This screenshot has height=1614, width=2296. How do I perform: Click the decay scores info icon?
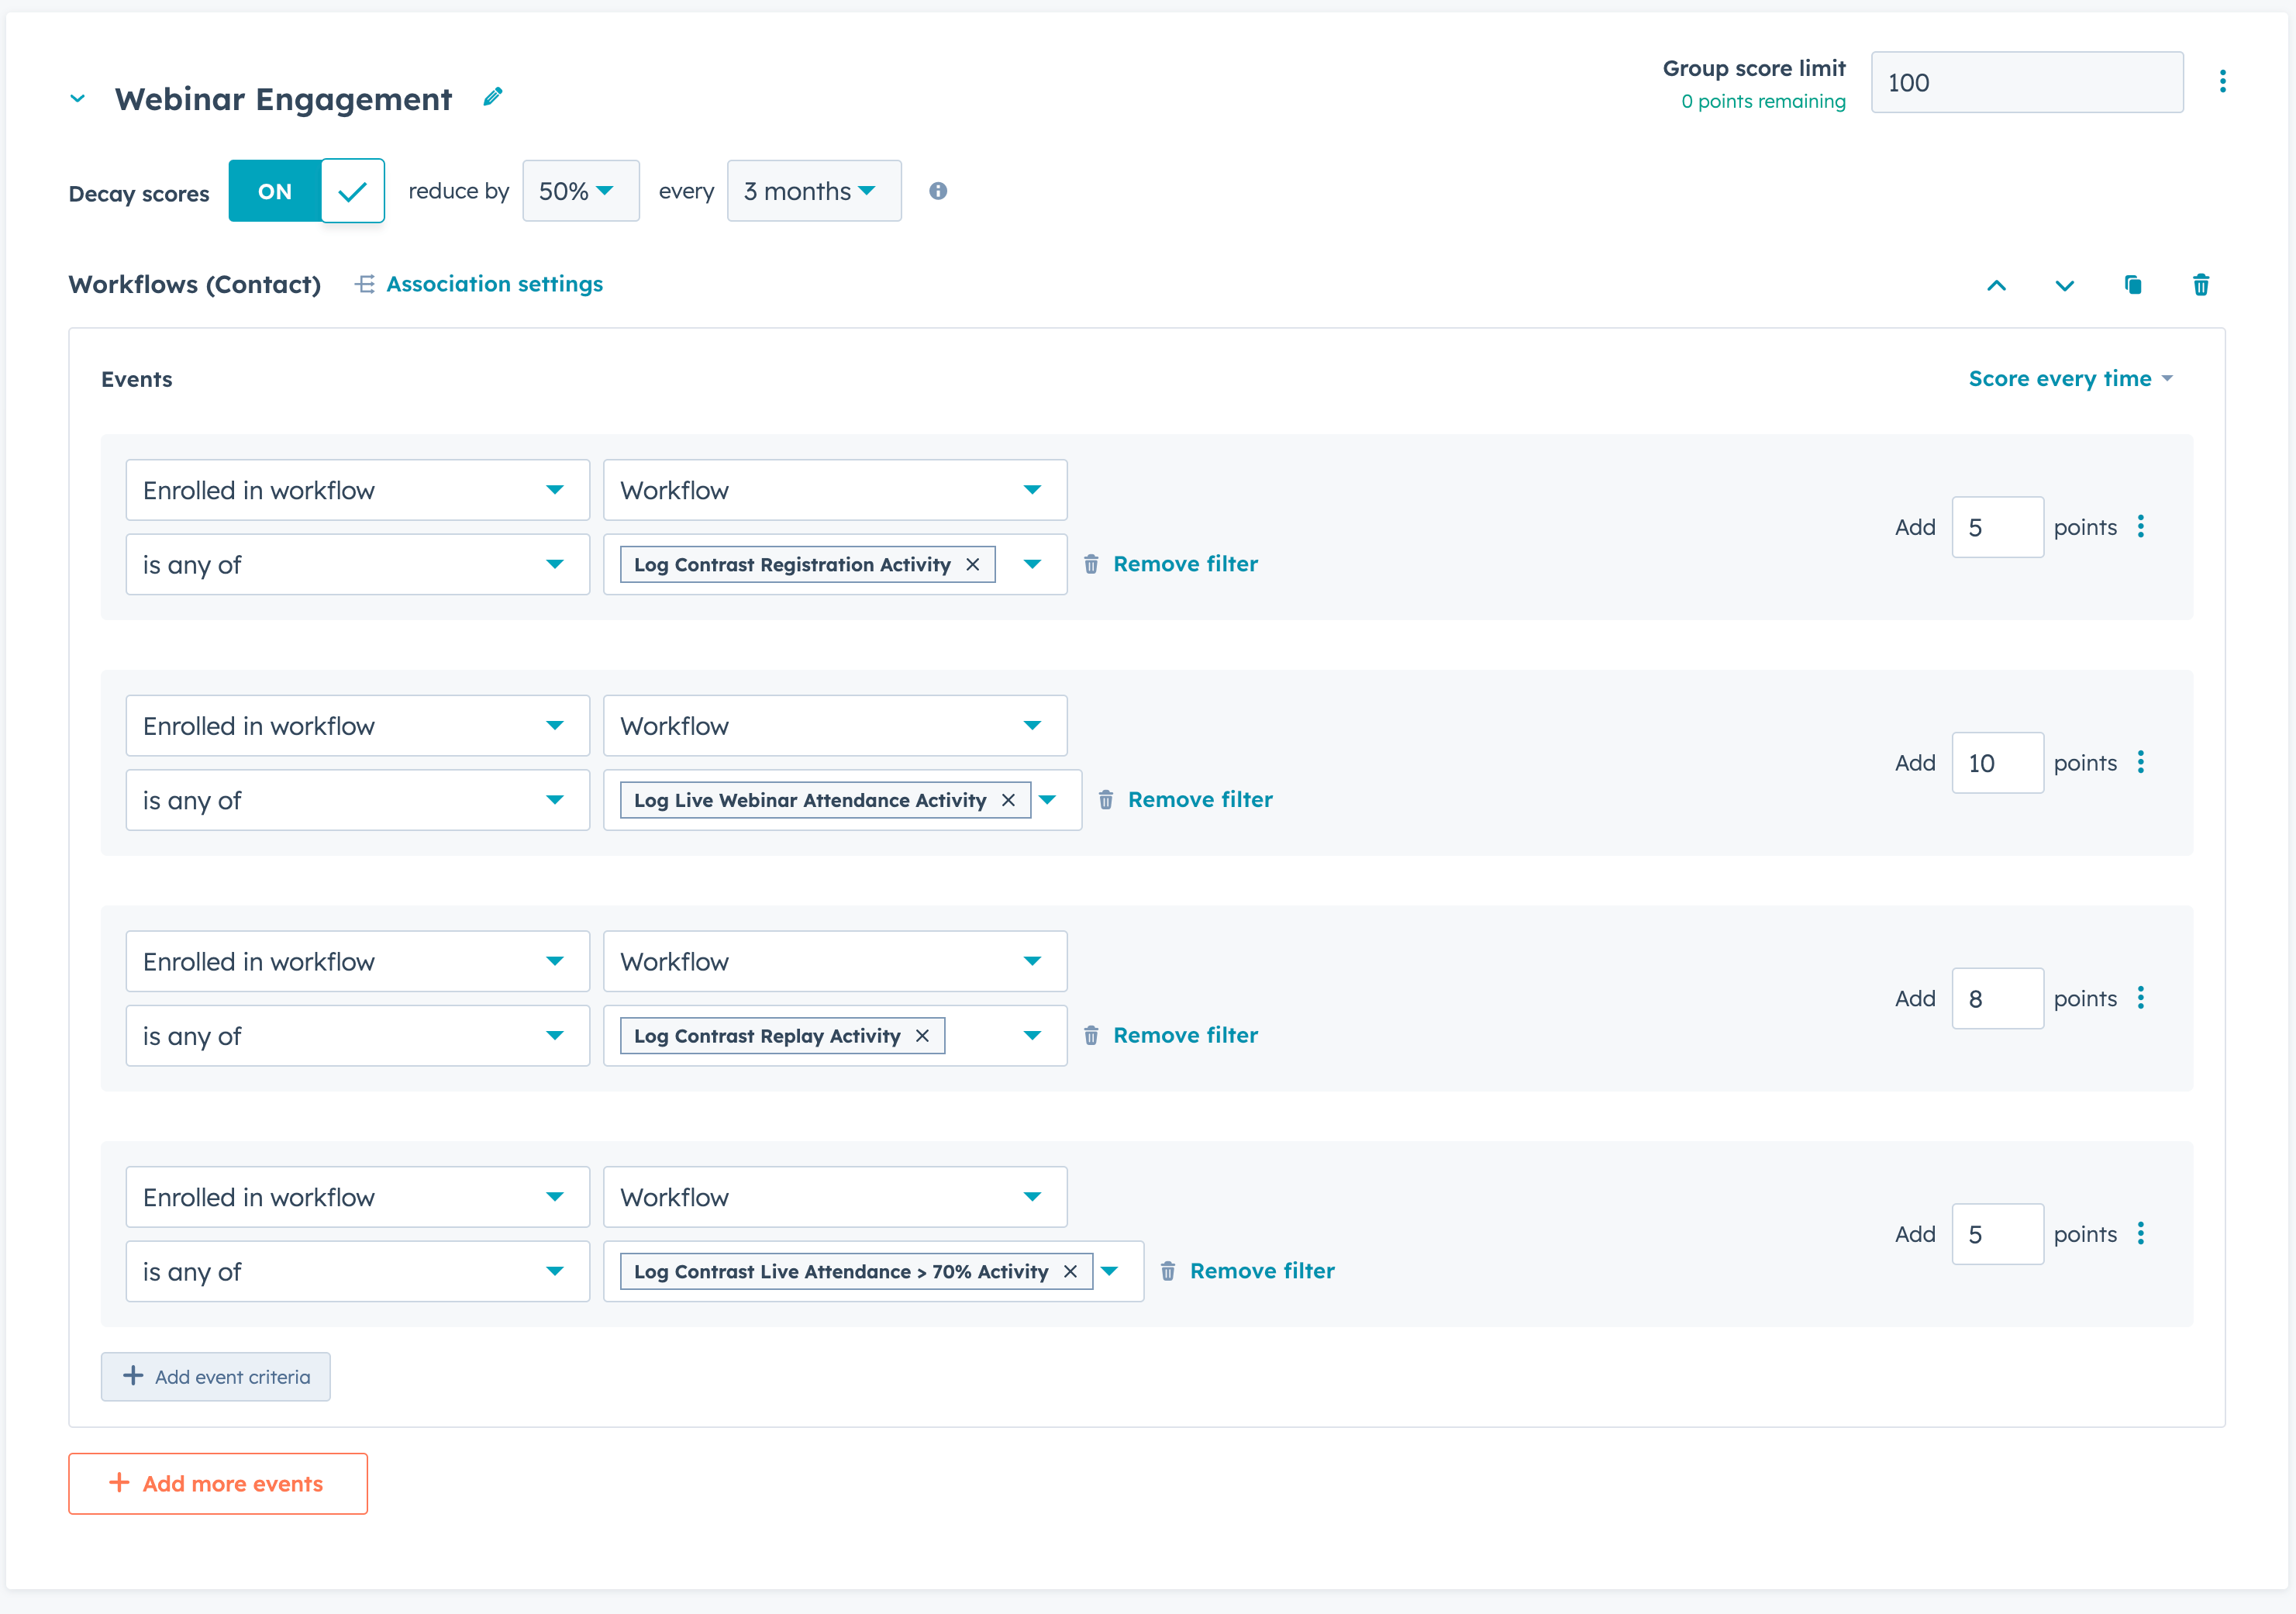[x=937, y=191]
